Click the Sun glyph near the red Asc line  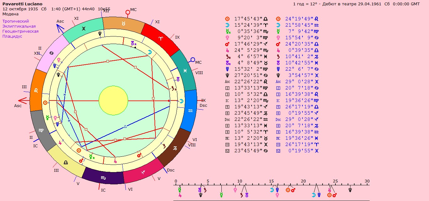[x=45, y=102]
